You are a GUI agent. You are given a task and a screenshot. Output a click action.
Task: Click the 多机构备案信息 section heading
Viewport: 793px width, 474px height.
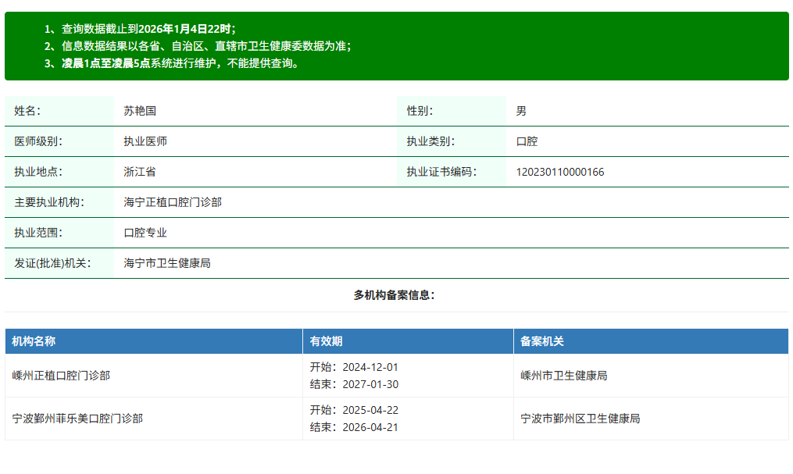[x=396, y=294]
